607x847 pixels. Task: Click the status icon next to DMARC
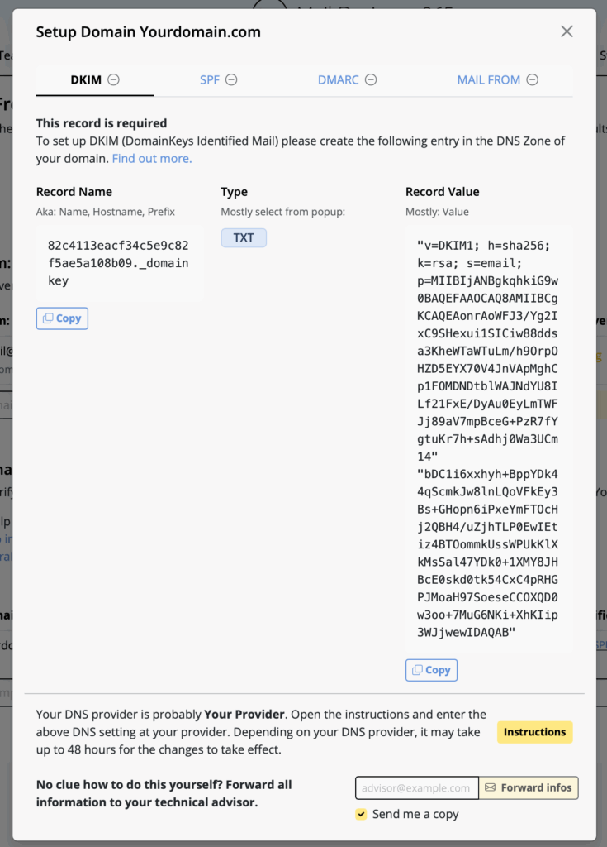[x=372, y=80]
